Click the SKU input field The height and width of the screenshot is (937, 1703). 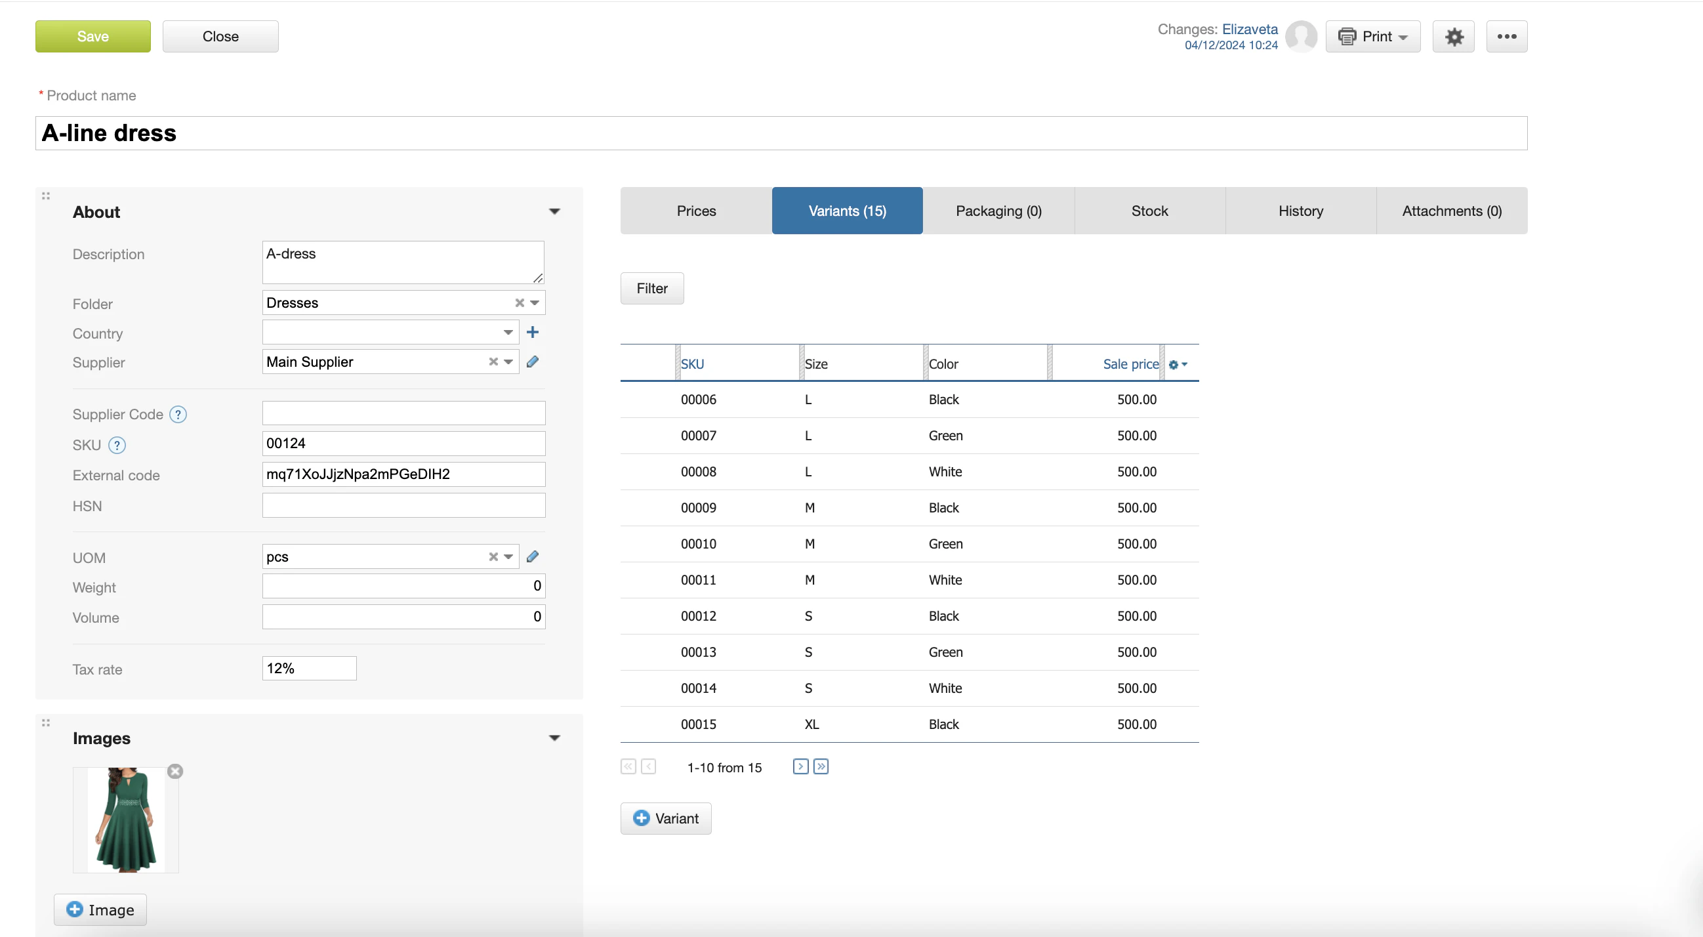403,443
